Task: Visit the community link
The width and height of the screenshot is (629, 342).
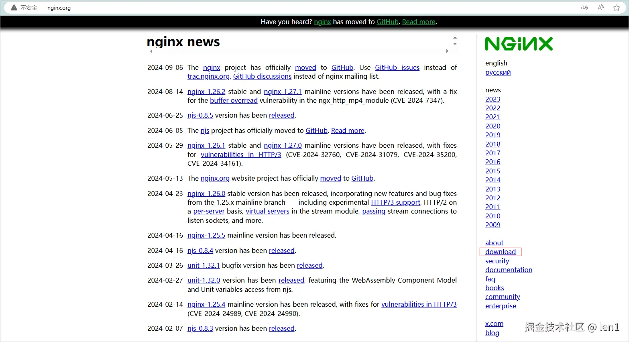Action: click(x=503, y=297)
